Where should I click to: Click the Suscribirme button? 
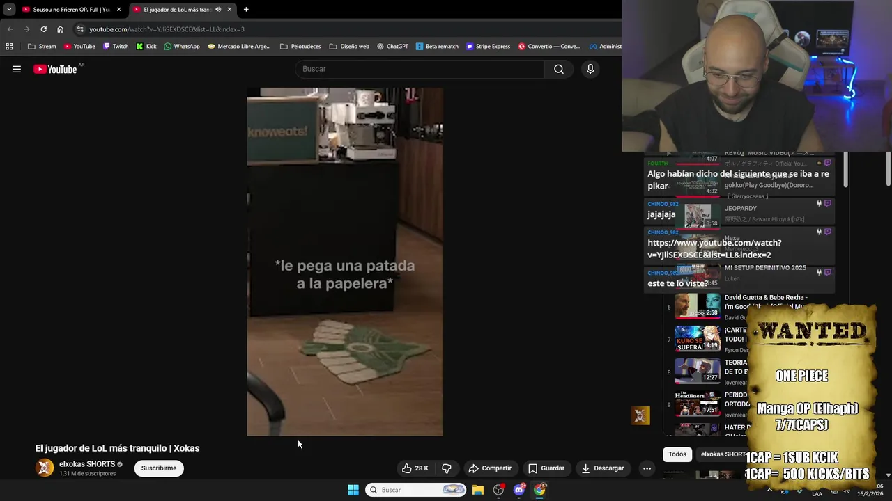pyautogui.click(x=159, y=468)
